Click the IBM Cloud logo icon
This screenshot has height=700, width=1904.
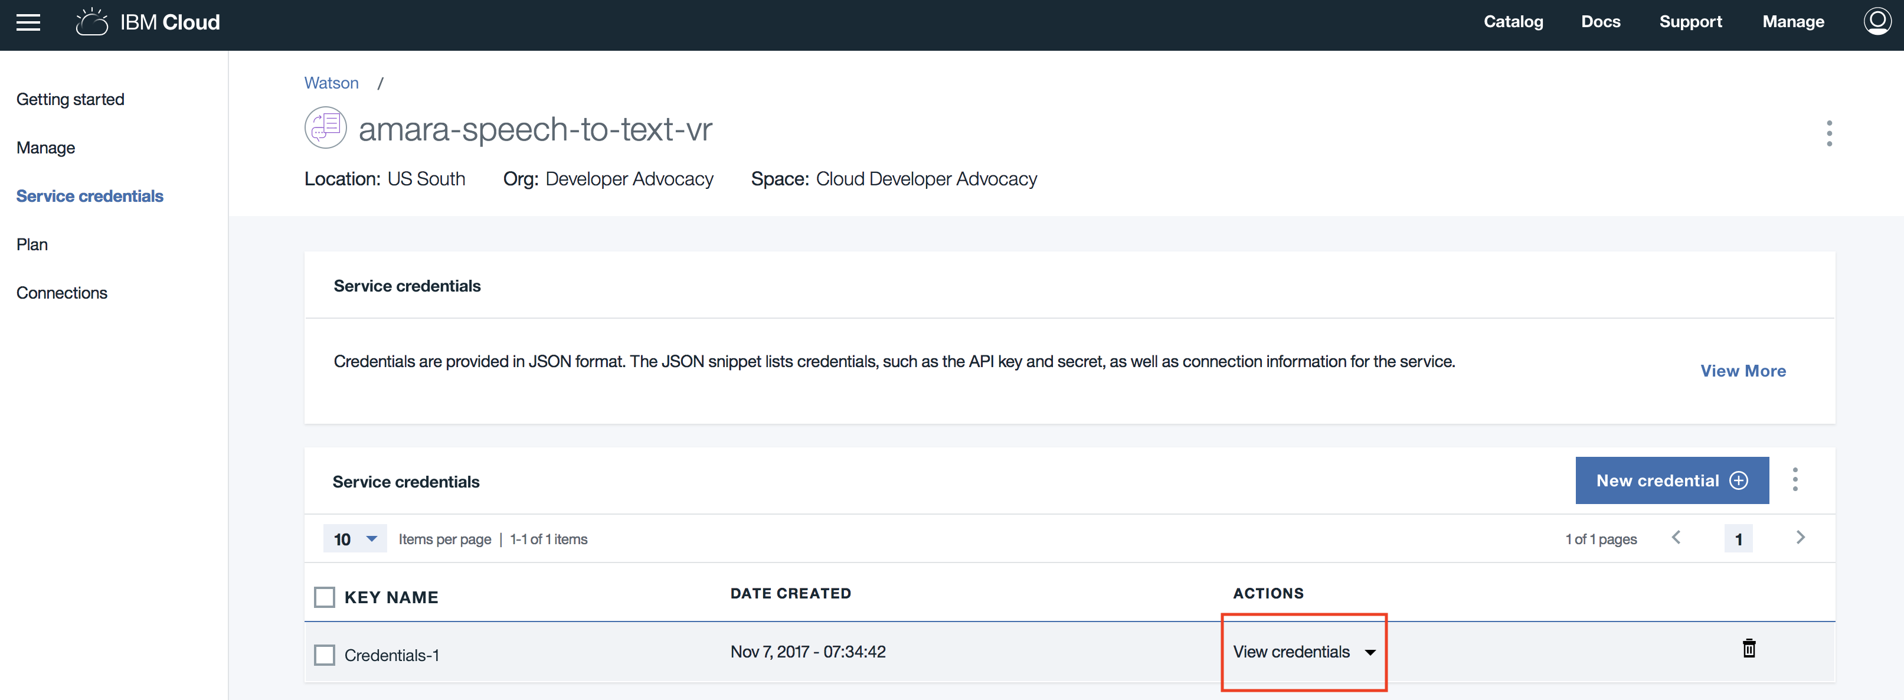coord(93,22)
